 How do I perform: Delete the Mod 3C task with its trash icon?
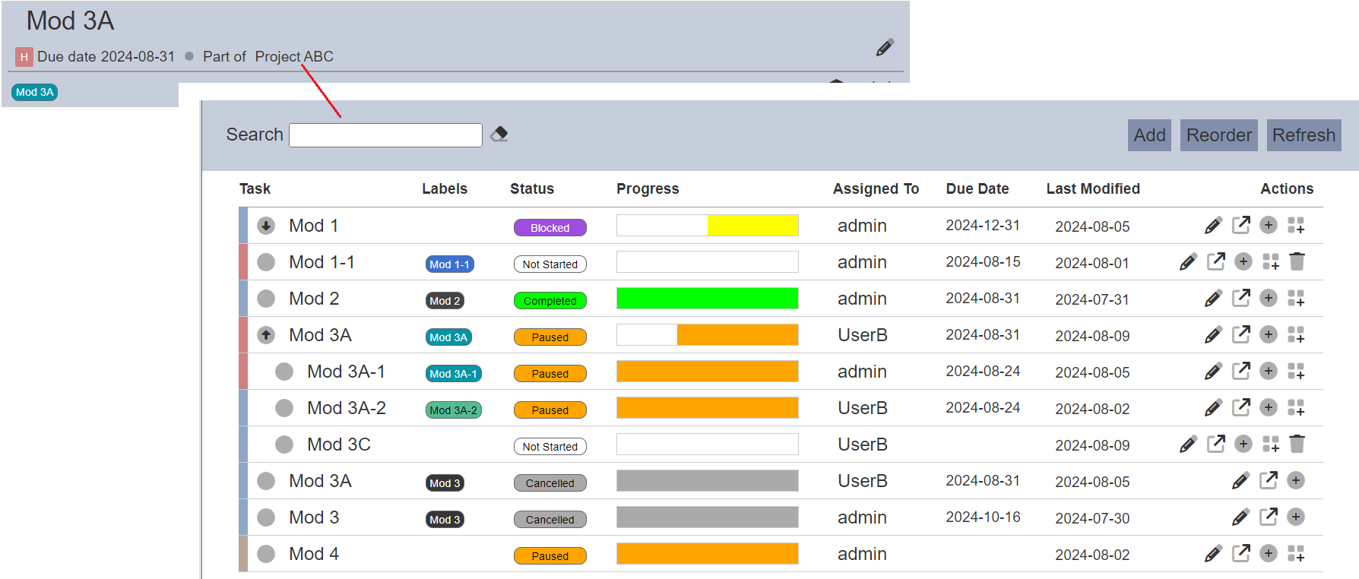(1297, 444)
